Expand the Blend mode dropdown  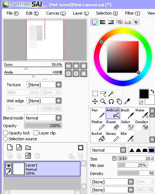point(43,118)
